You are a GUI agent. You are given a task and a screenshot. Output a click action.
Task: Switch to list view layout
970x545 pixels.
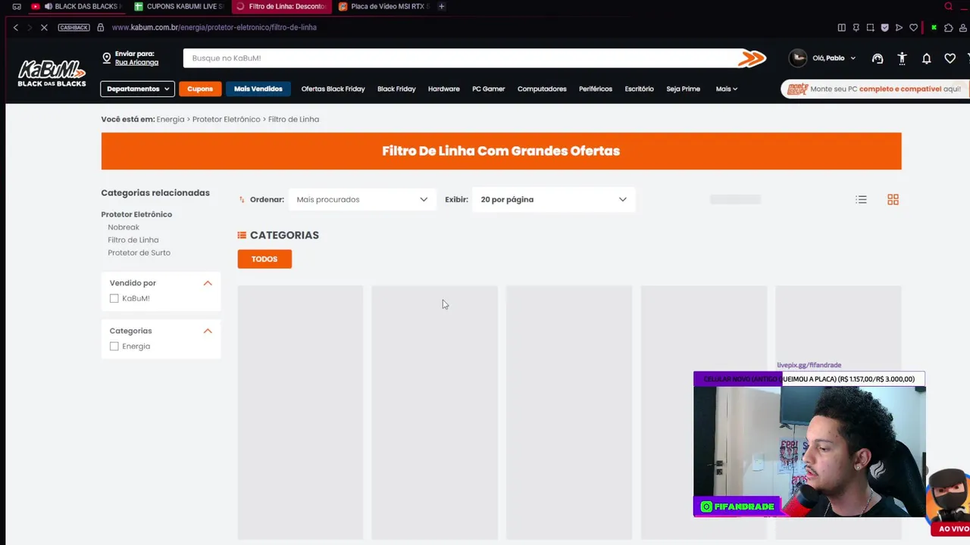coord(861,199)
